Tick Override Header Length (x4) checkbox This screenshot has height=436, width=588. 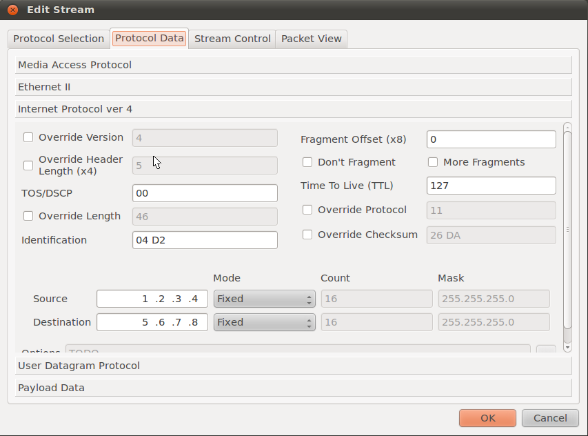point(28,166)
